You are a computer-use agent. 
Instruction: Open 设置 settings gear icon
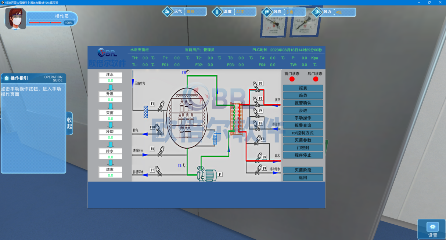[x=432, y=226]
